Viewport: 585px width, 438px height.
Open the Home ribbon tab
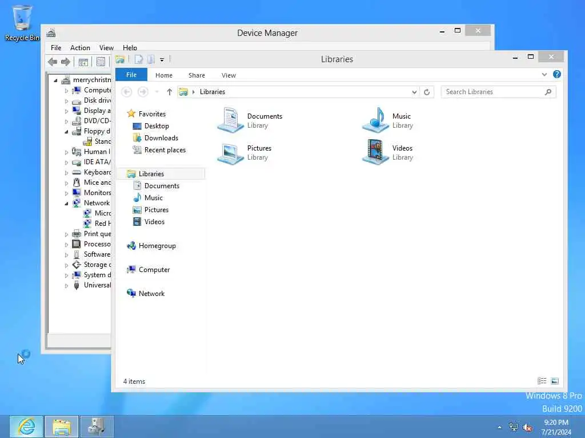point(164,75)
